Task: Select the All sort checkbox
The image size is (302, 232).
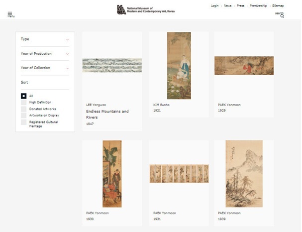Action: coord(24,96)
